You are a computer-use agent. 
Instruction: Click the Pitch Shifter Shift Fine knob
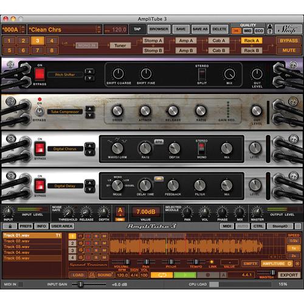tap(146, 74)
